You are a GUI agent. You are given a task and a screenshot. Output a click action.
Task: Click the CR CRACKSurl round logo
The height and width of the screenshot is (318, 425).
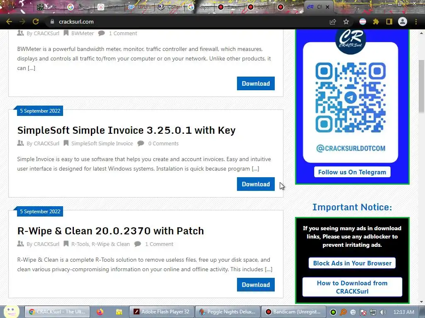[350, 41]
